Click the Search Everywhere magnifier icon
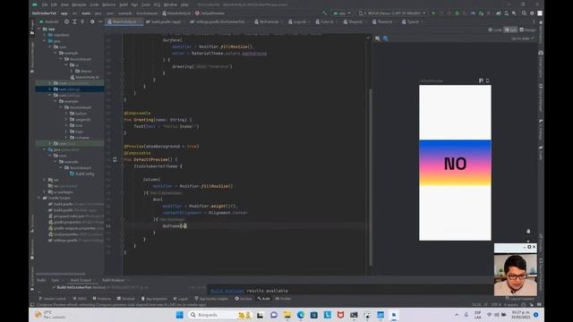The image size is (573, 322). (524, 13)
